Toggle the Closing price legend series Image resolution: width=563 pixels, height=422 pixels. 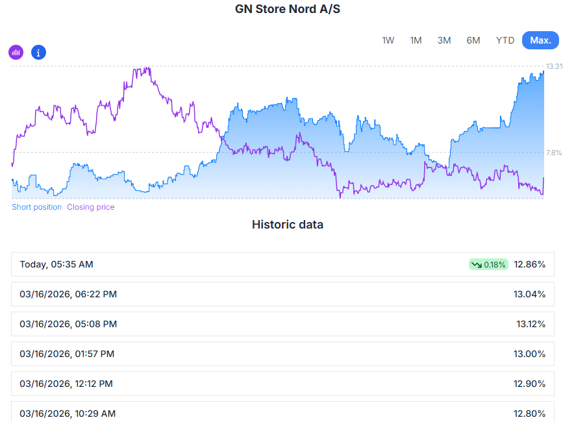pos(91,207)
